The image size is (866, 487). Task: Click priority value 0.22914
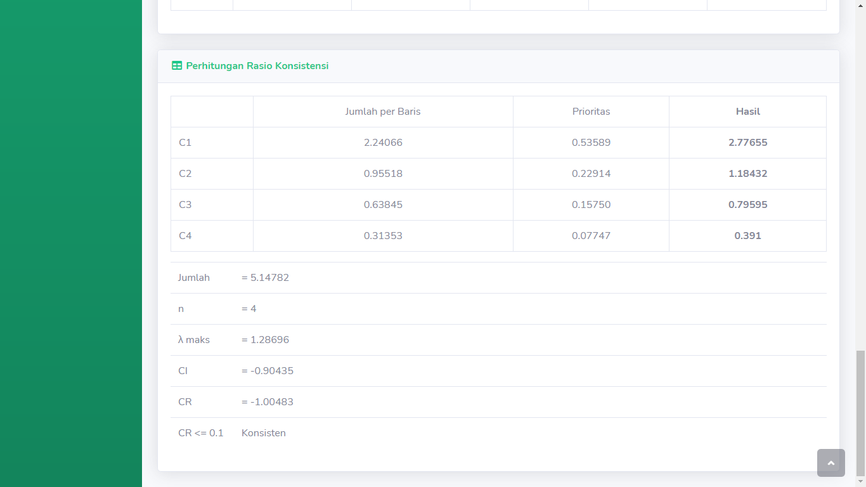(x=591, y=174)
